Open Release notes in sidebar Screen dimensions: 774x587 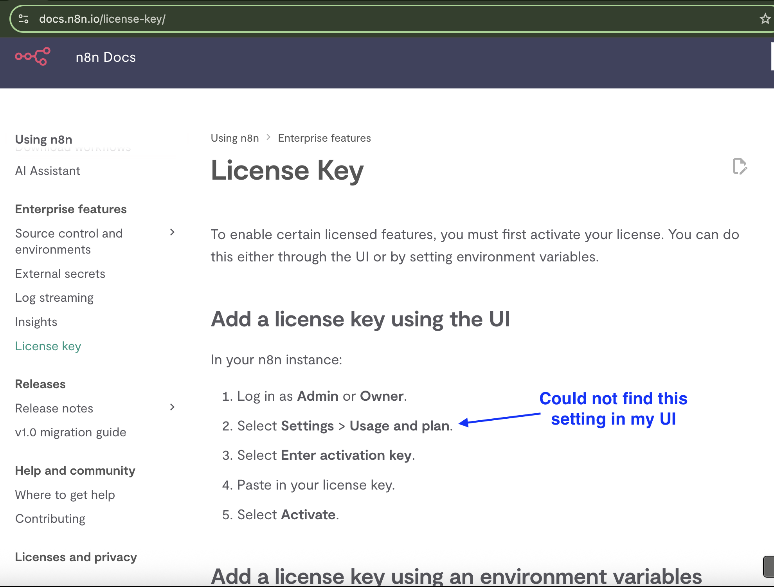point(54,408)
